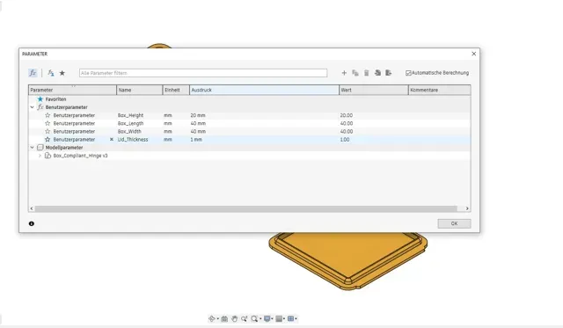This screenshot has height=328, width=563.
Task: Click the 1.00 value of Lid_Thickness
Action: click(345, 139)
